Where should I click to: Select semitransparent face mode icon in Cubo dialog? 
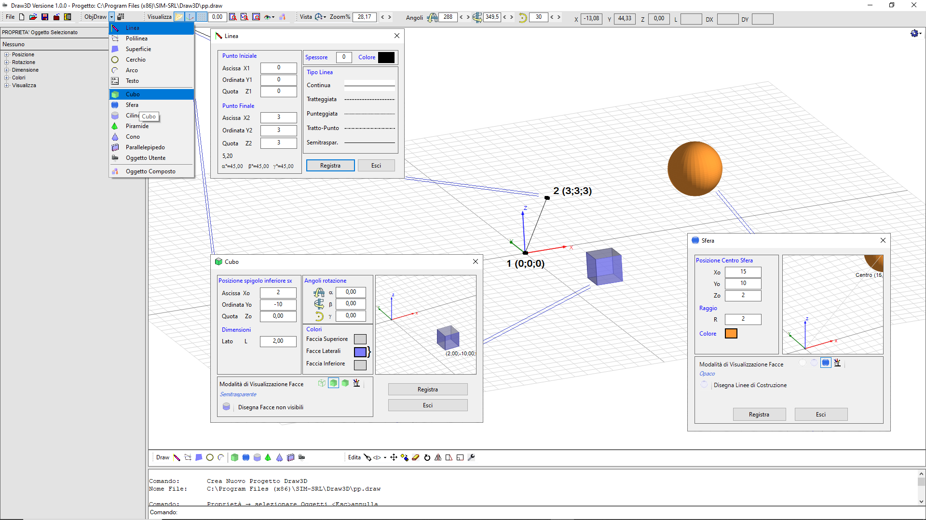click(x=333, y=383)
